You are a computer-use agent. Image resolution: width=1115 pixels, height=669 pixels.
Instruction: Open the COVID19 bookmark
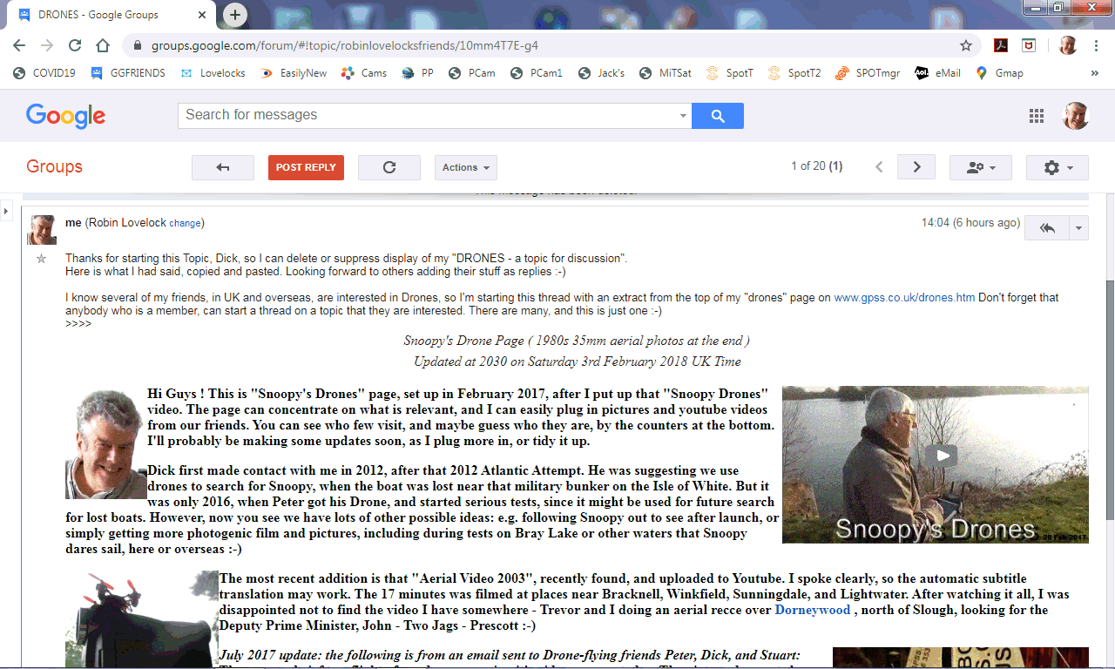[45, 73]
